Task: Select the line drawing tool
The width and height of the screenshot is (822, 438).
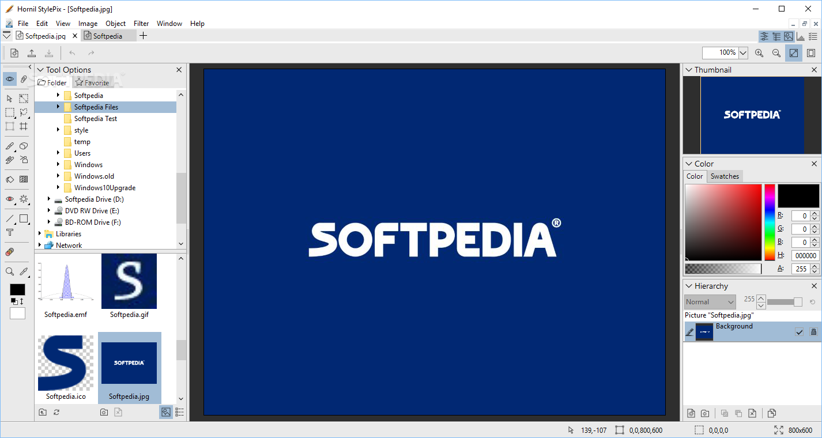Action: (10, 218)
